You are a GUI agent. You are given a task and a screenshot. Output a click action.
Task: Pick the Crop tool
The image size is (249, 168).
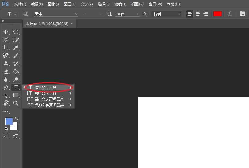coord(5,48)
